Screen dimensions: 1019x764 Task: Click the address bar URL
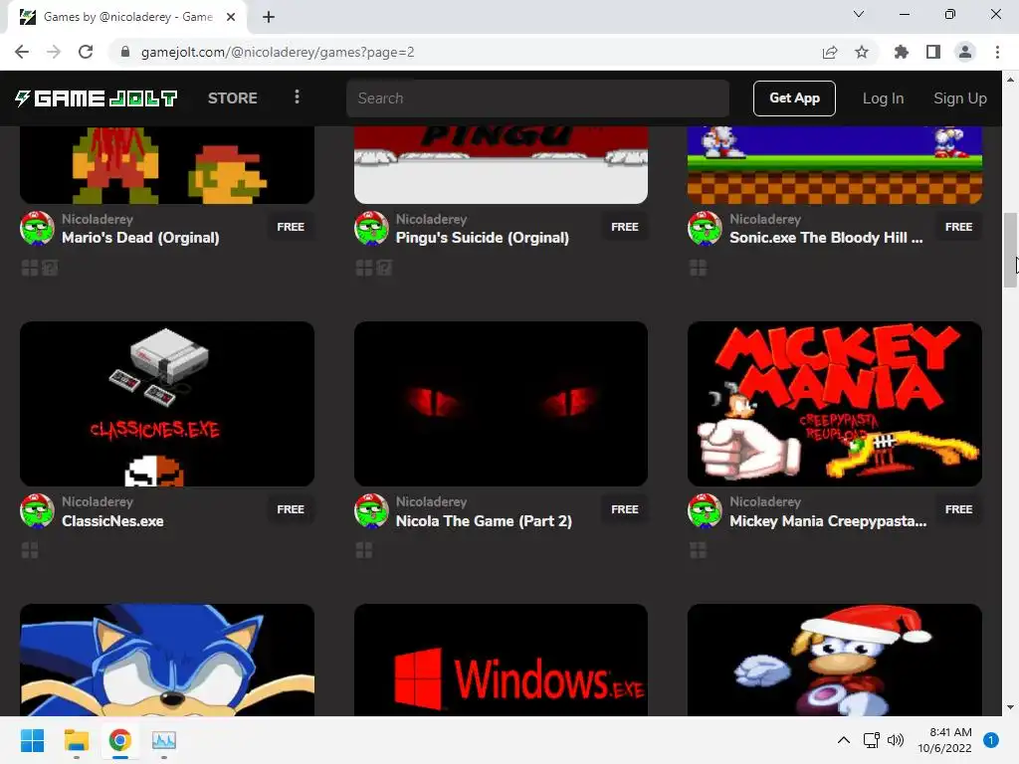pyautogui.click(x=278, y=52)
